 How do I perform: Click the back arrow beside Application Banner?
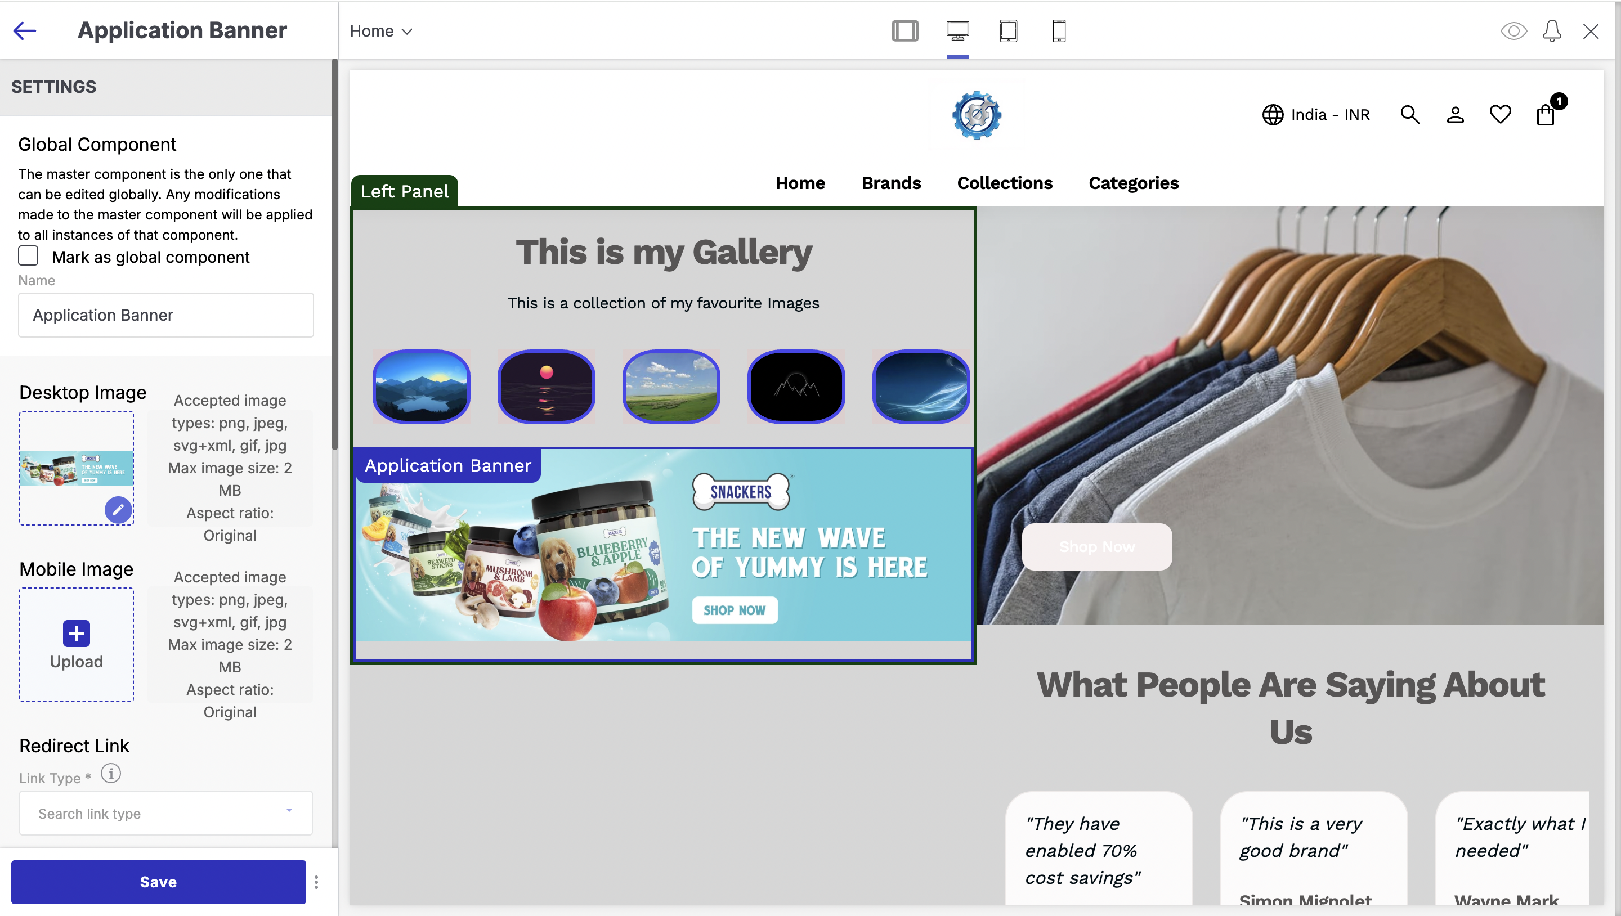25,30
